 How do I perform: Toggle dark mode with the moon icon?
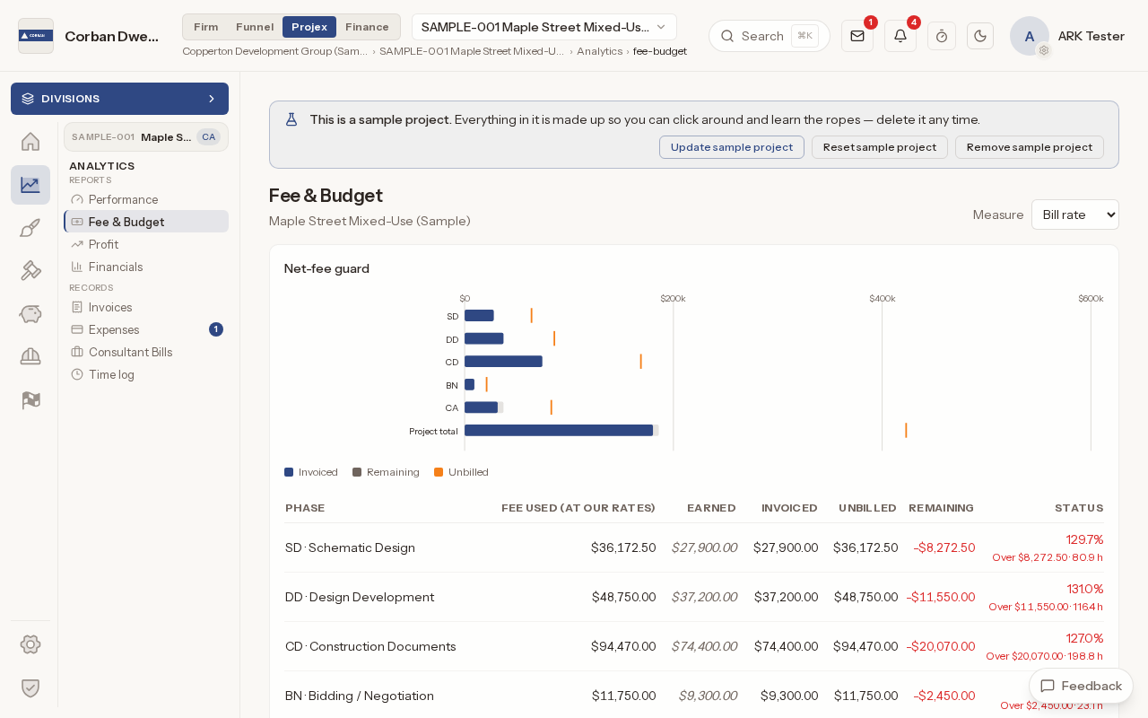pos(980,36)
